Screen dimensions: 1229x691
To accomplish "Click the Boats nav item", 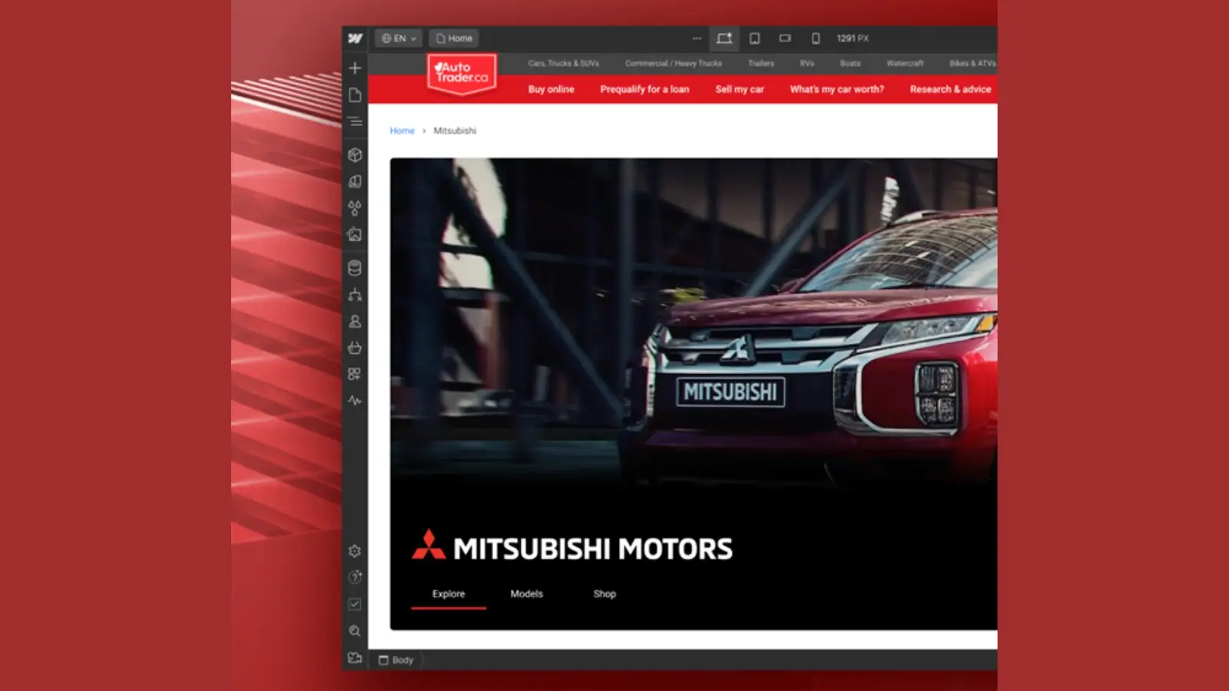I will pyautogui.click(x=850, y=64).
